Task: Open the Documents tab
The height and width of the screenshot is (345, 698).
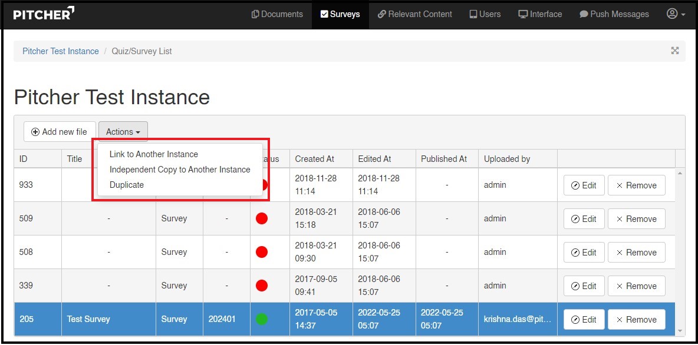Action: 277,14
